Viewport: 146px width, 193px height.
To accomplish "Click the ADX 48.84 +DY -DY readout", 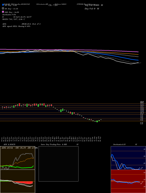I will pos(19,148).
